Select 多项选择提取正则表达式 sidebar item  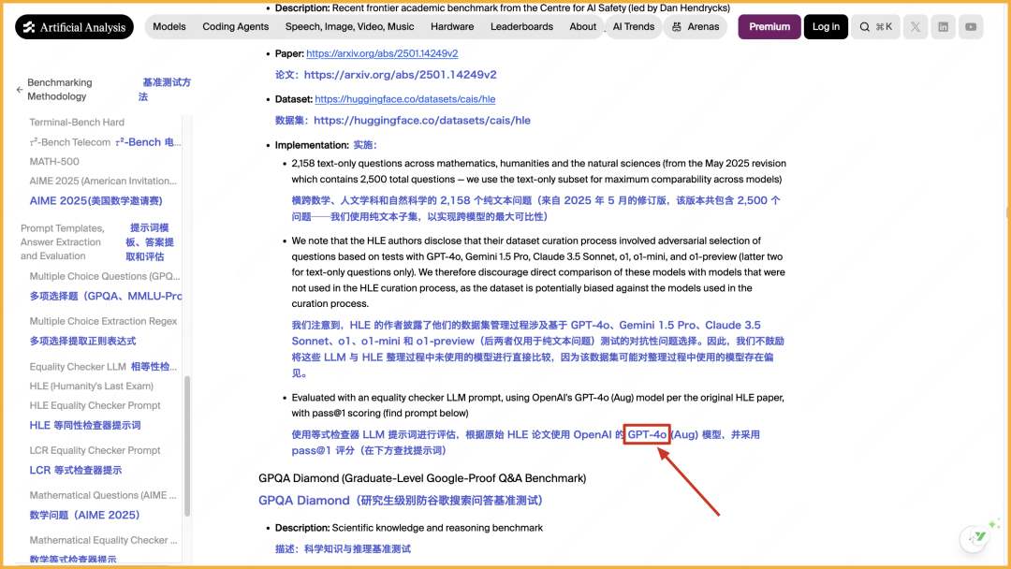(82, 342)
